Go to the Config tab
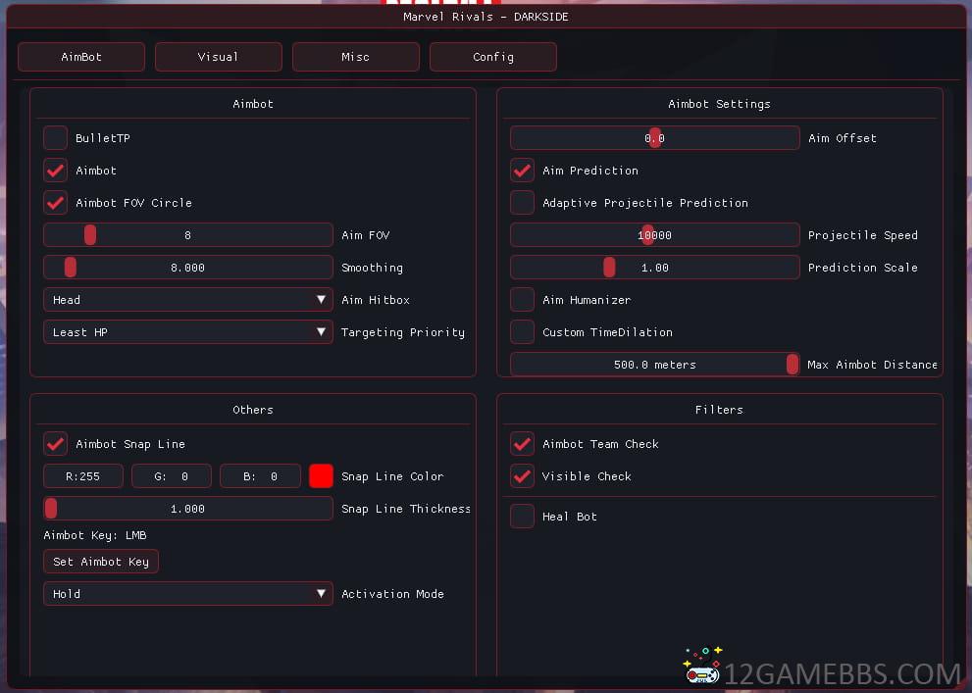This screenshot has height=693, width=972. [492, 57]
